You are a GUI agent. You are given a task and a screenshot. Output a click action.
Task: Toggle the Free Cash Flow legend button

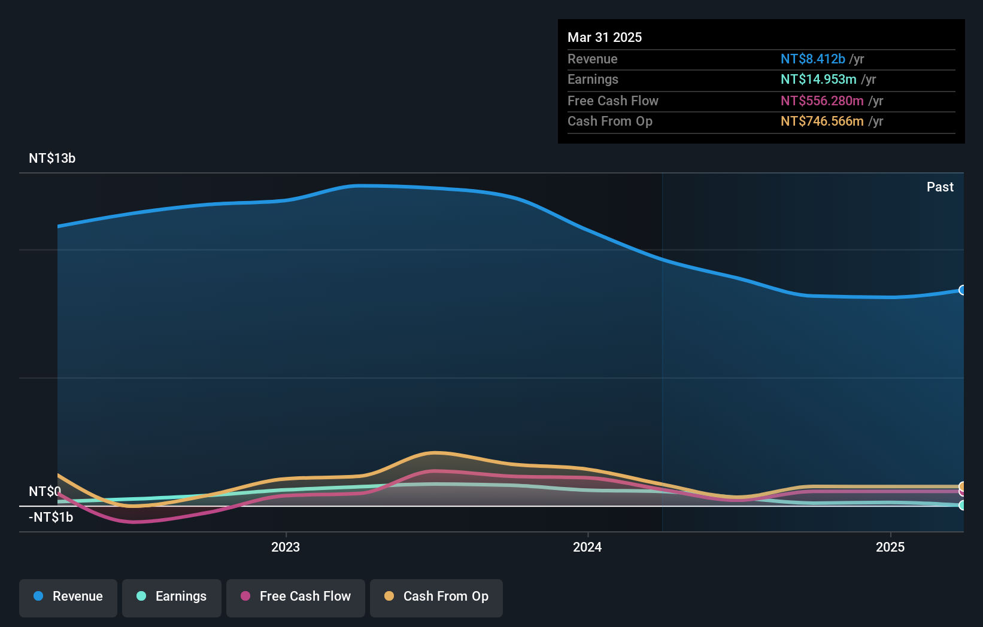click(296, 598)
